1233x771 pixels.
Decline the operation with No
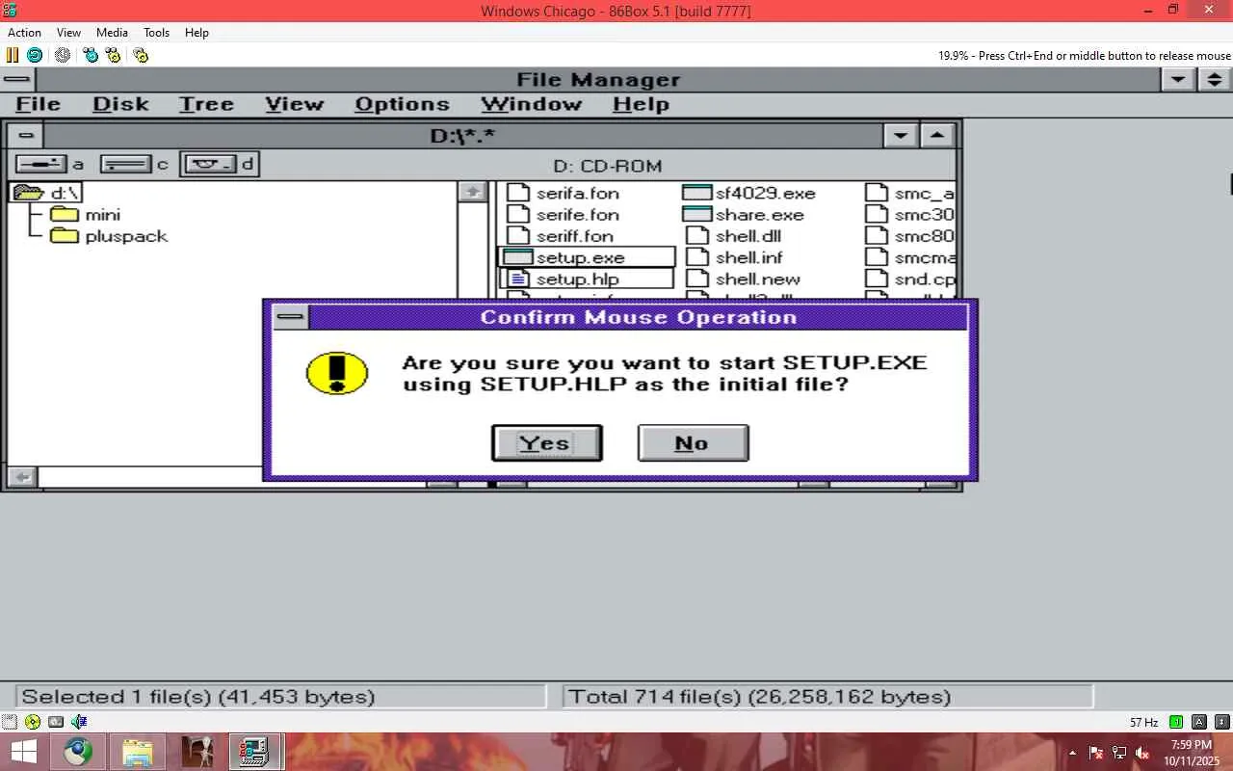pos(693,443)
